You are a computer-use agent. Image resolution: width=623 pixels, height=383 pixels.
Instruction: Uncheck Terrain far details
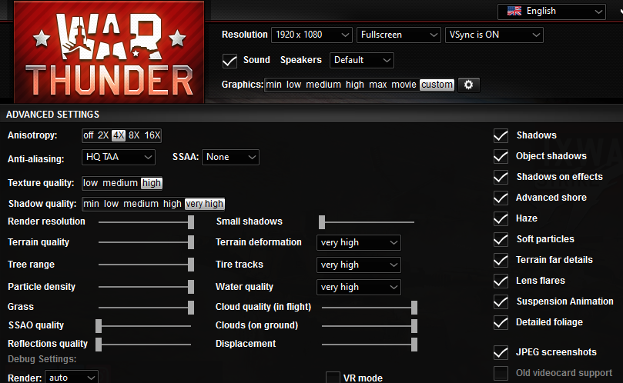pos(501,261)
